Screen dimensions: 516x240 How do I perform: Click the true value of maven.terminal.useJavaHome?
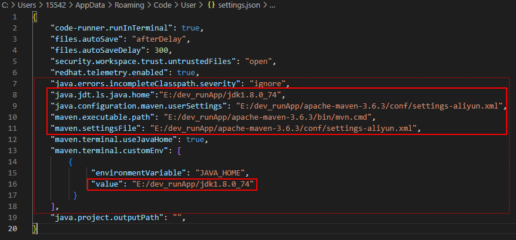click(x=195, y=140)
